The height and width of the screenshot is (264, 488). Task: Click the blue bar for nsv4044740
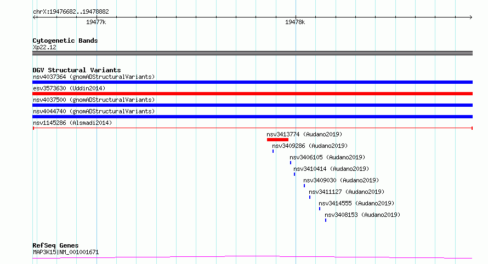pyautogui.click(x=252, y=117)
